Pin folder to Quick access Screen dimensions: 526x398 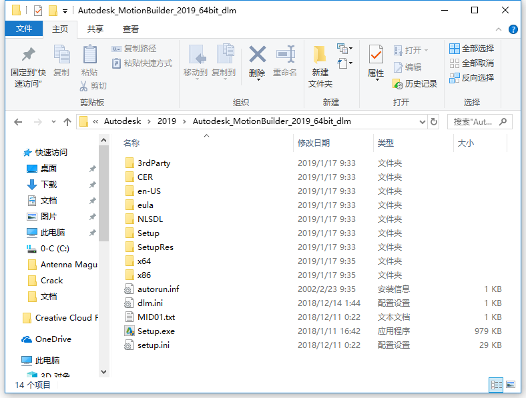(28, 67)
